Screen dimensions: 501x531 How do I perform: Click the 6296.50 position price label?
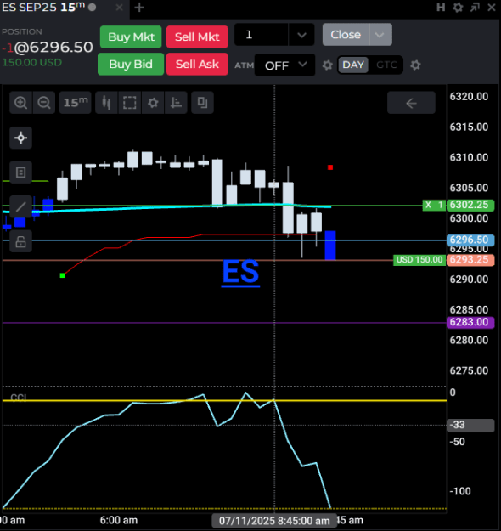pos(470,240)
